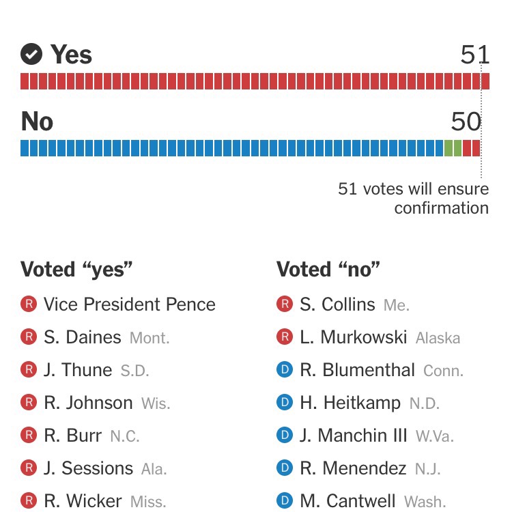This screenshot has width=512, height=512.
Task: Click the D party badge beside J. Manchin III
Action: coord(285,436)
